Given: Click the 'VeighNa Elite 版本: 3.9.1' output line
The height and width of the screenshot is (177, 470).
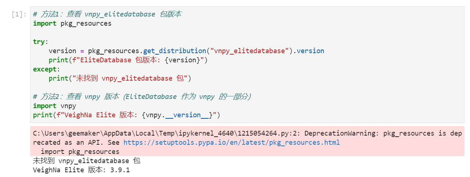Looking at the screenshot, I should [81, 170].
